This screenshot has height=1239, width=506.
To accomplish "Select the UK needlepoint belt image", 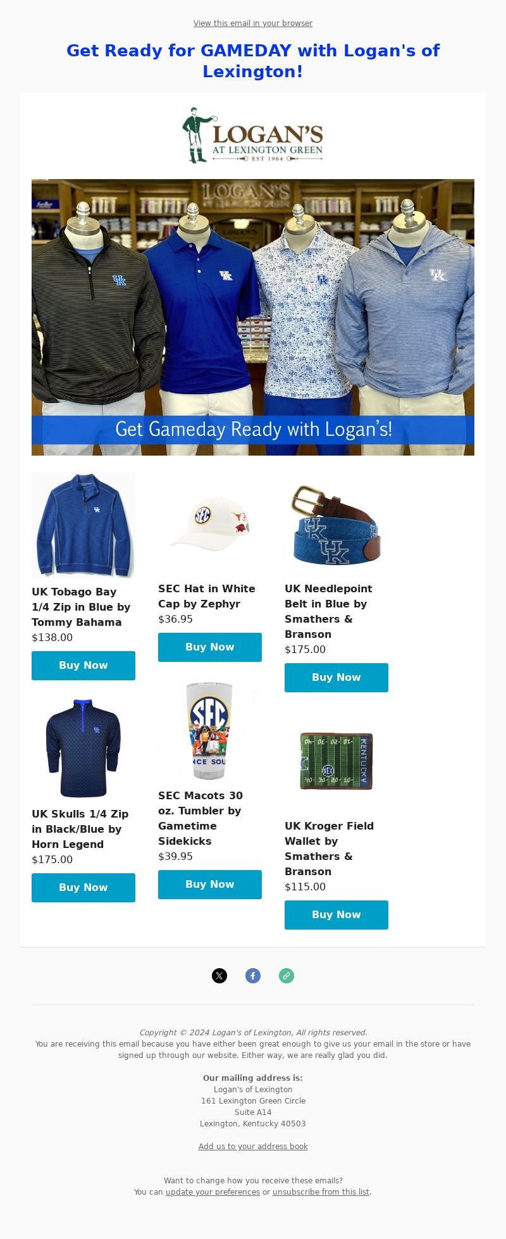I will pos(336,524).
